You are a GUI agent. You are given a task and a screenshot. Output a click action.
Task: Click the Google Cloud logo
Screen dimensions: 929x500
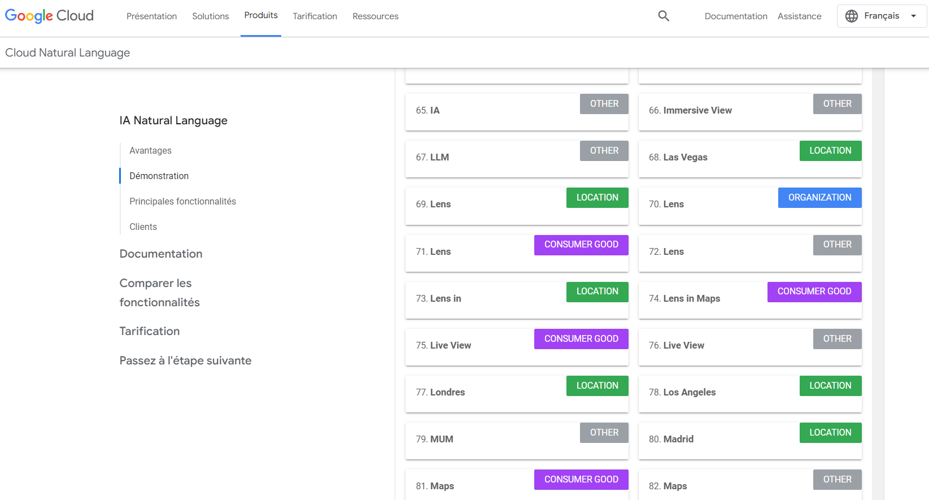49,16
